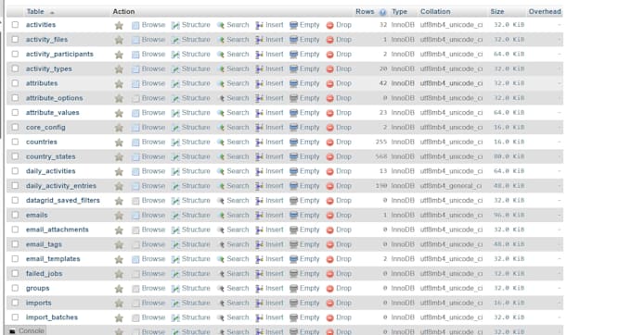
Task: Open the Console panel bar
Action: (x=26, y=331)
